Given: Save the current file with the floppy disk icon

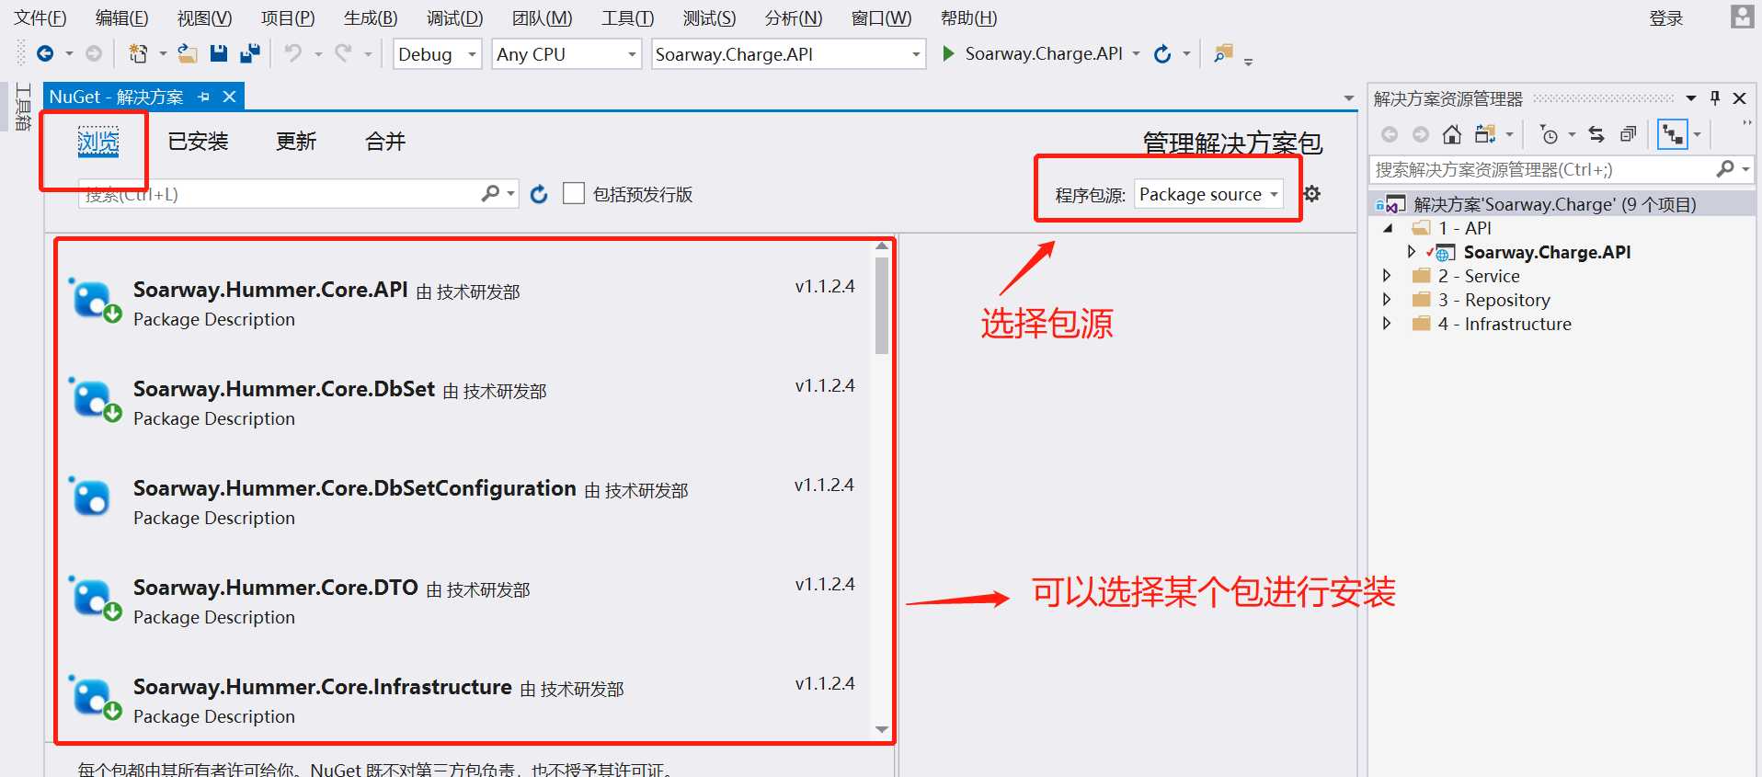Looking at the screenshot, I should pyautogui.click(x=219, y=53).
